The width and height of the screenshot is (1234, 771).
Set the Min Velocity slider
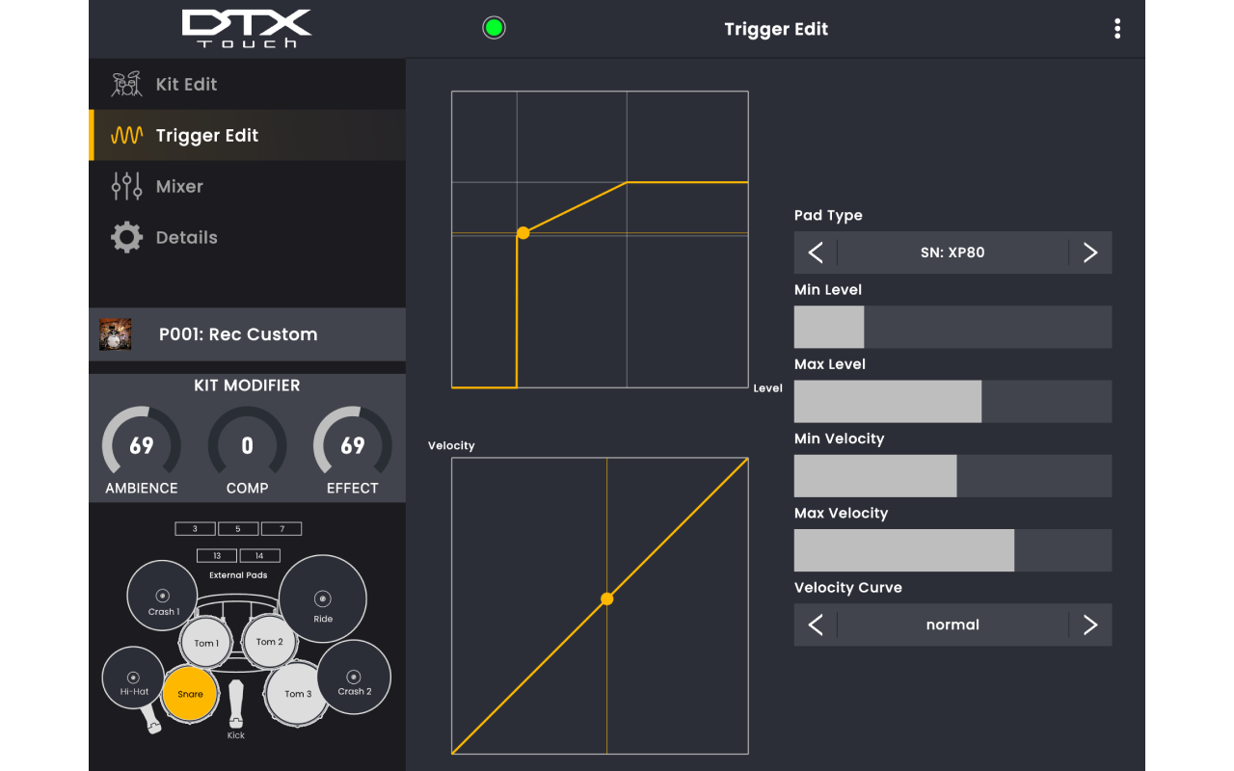(x=952, y=476)
